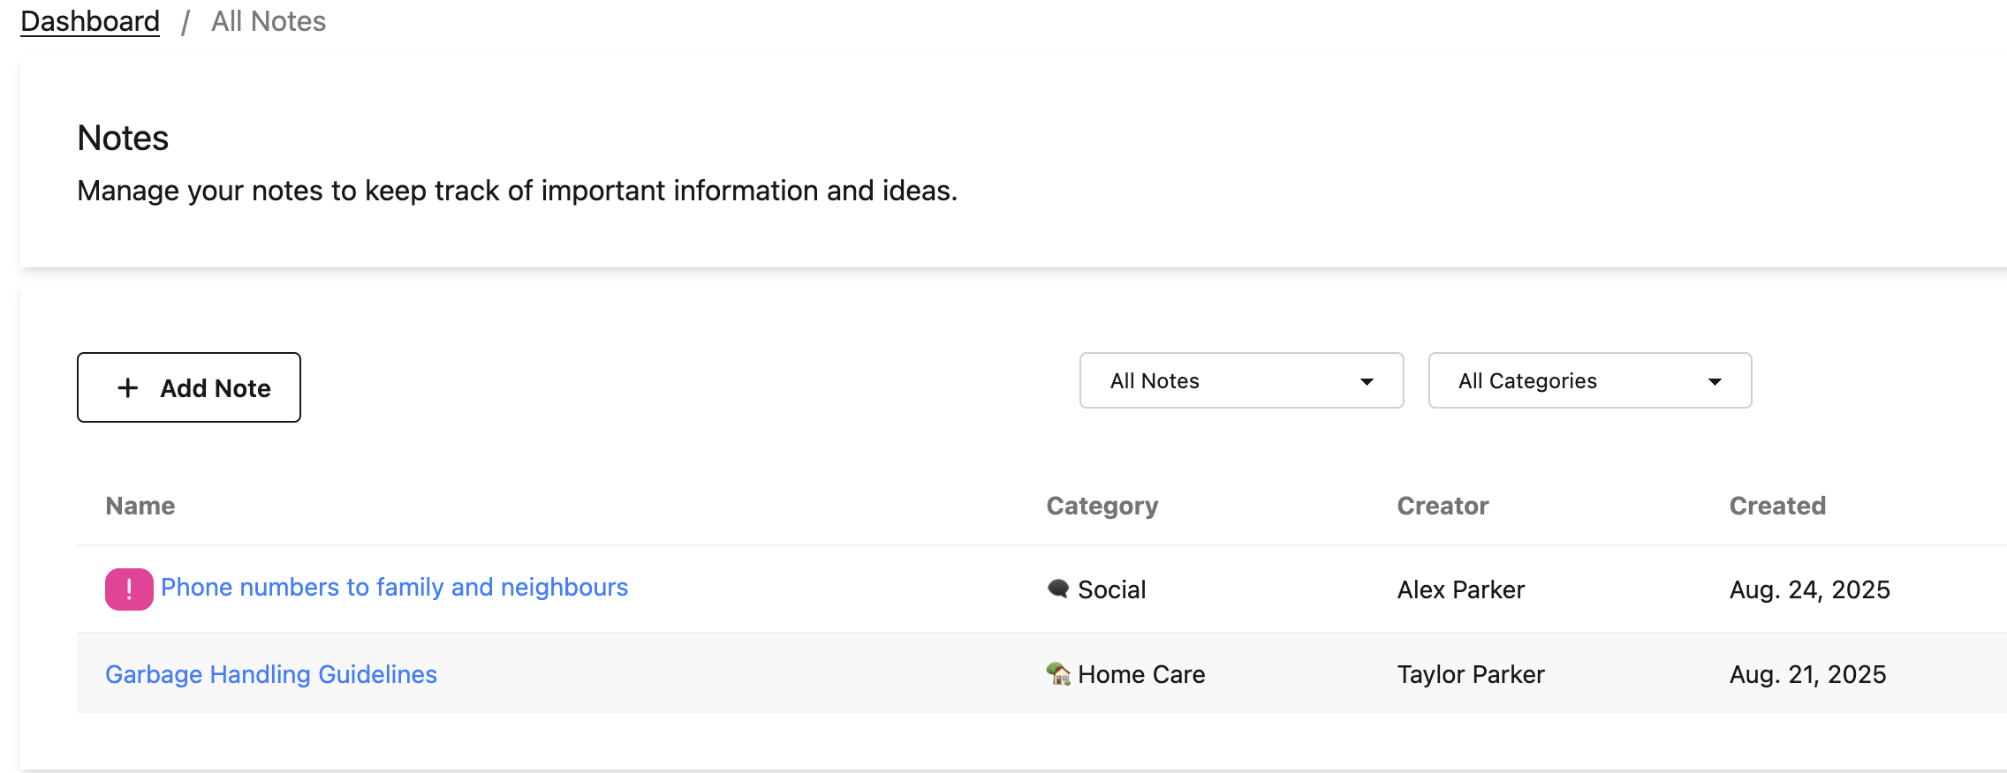Open the All Notes filter dropdown
2007x773 pixels.
point(1240,381)
